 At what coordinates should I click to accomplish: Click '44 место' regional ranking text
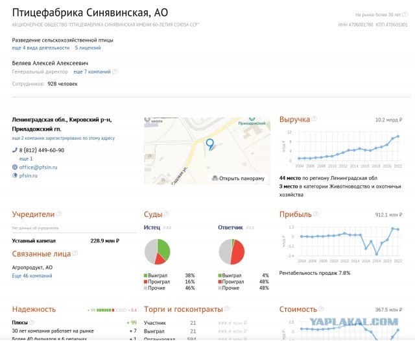[290, 178]
